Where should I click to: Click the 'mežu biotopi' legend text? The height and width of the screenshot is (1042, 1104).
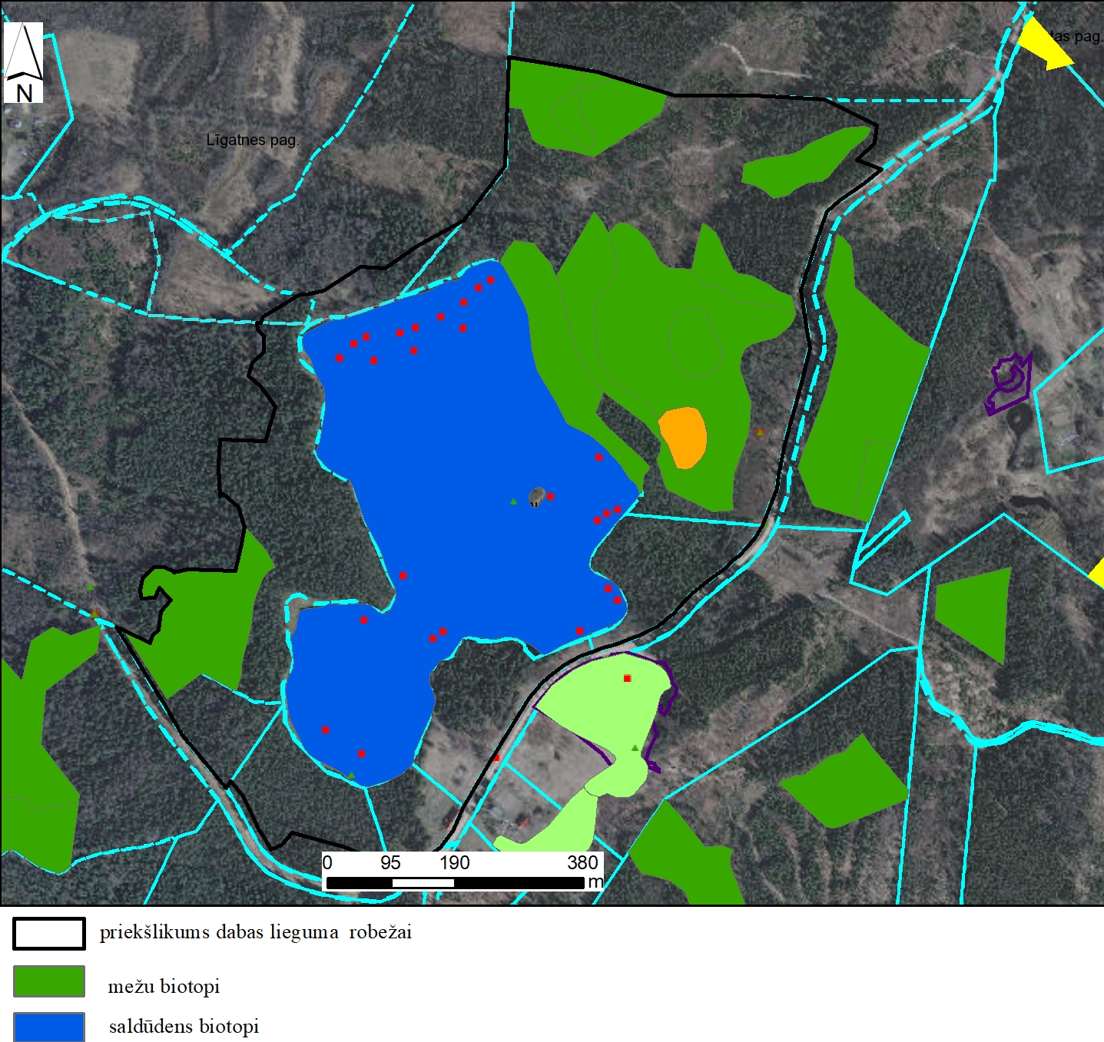pyautogui.click(x=164, y=987)
